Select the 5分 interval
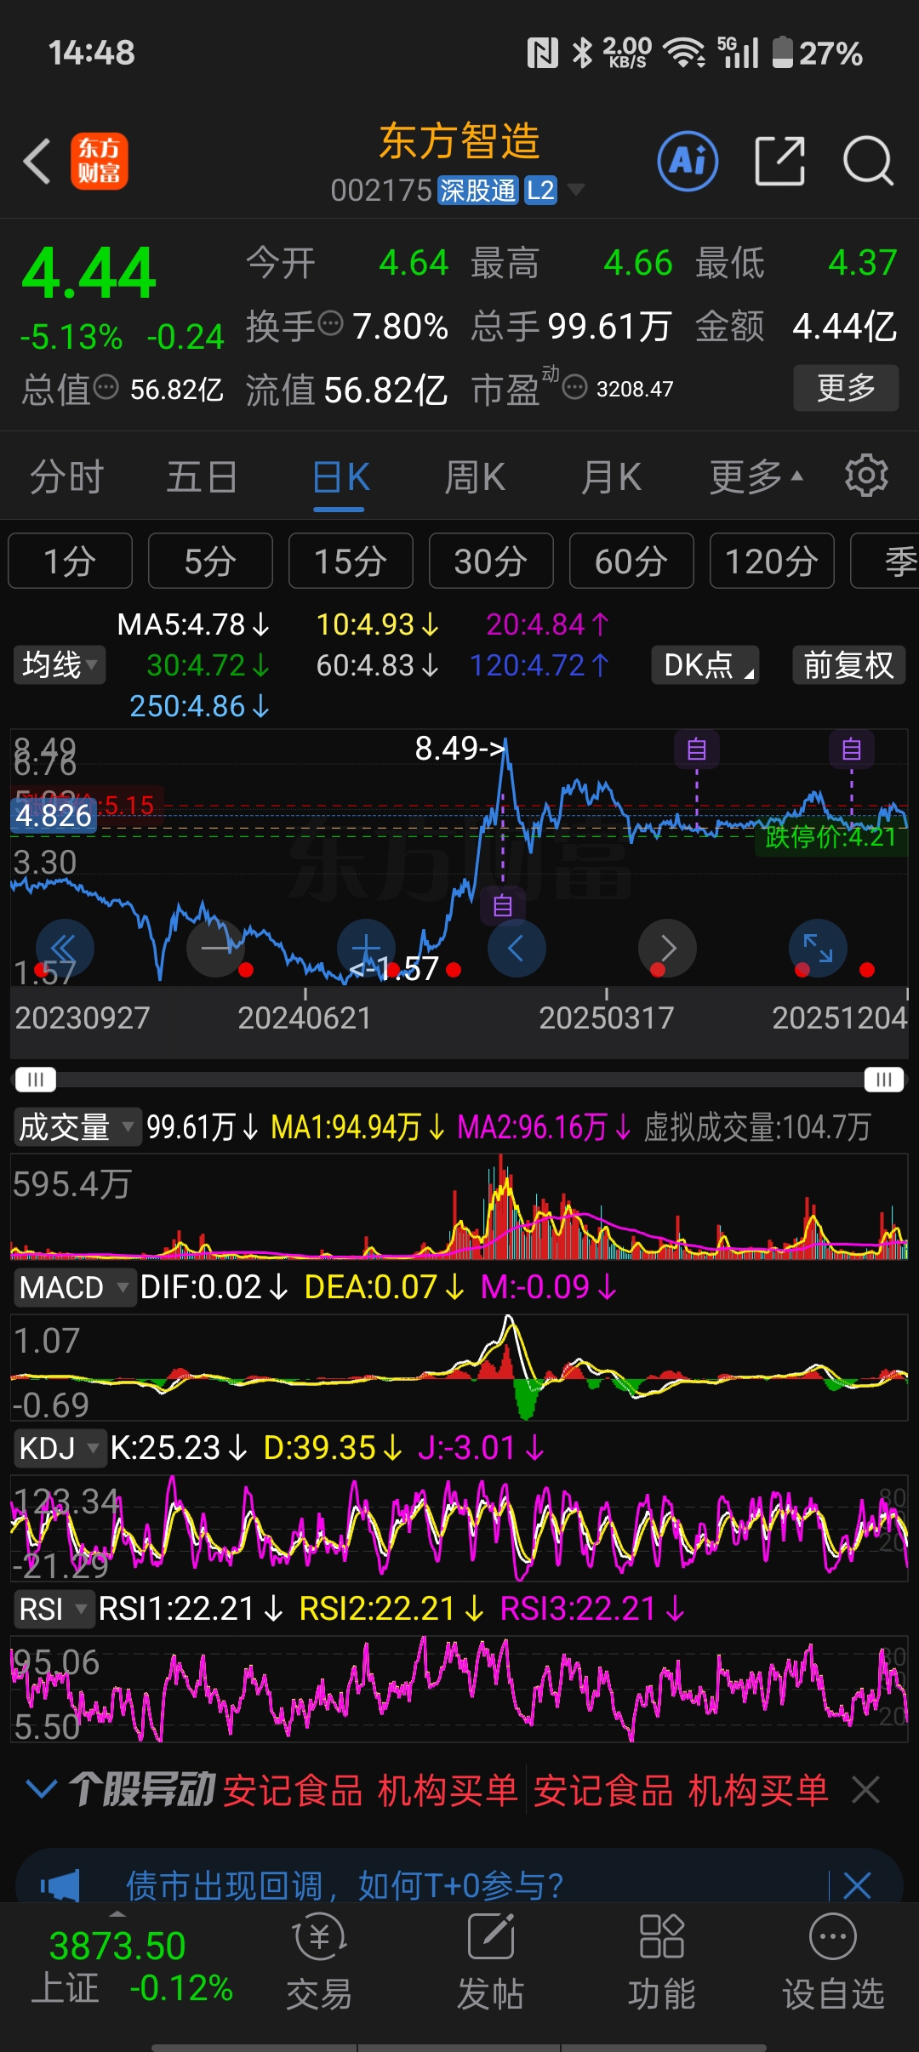 (x=210, y=561)
